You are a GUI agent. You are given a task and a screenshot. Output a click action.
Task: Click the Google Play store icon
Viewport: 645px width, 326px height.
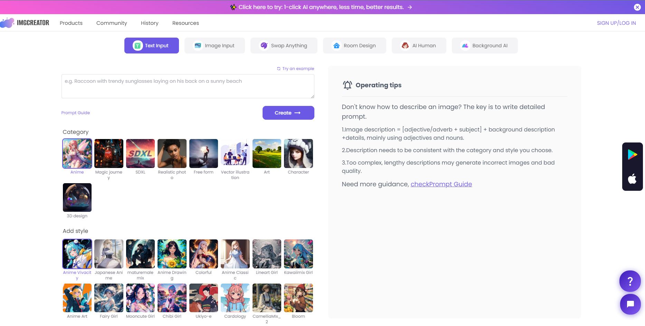click(632, 155)
